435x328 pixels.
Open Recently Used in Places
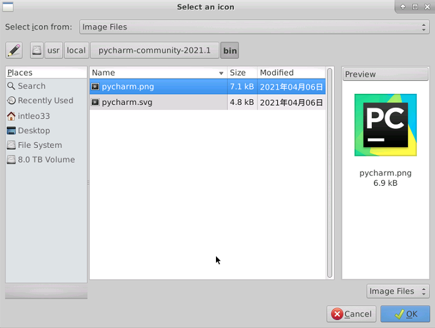[45, 101]
